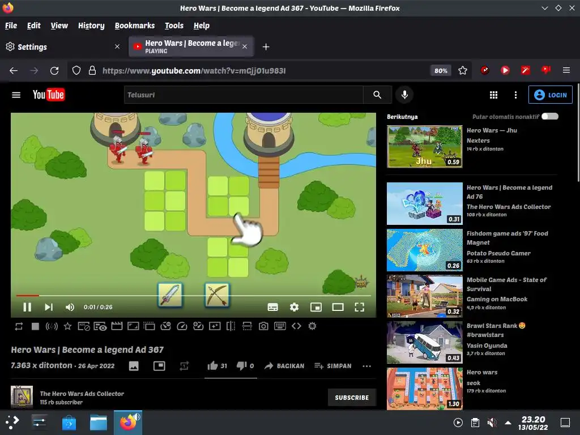Click the loop icon below the player
Image resolution: width=580 pixels, height=435 pixels.
click(19, 326)
